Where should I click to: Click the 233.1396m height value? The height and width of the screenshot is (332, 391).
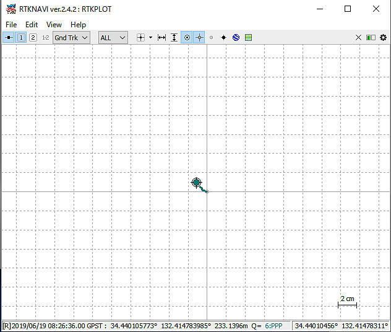click(x=231, y=326)
